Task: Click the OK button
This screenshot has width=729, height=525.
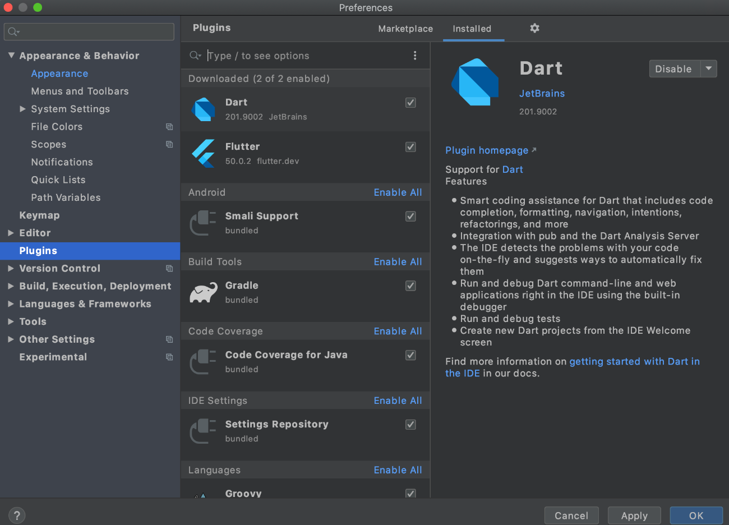Action: point(696,515)
